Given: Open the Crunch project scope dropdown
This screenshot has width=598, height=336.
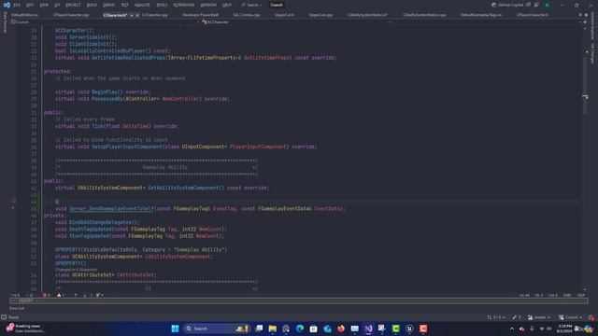Looking at the screenshot, I should (x=105, y=22).
